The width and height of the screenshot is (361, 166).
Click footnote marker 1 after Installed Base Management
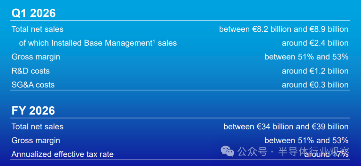(x=154, y=41)
